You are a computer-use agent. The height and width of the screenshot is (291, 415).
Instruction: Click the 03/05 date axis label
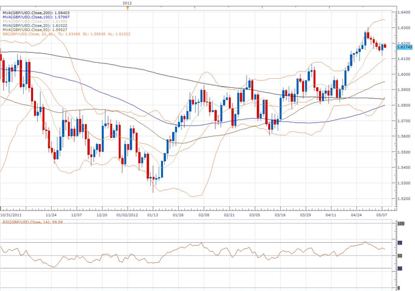(254, 215)
